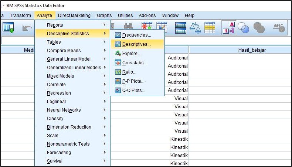Viewport: 292px width, 167px height.
Task: Click the Value Labels toolbar icon
Action: [x=229, y=28]
